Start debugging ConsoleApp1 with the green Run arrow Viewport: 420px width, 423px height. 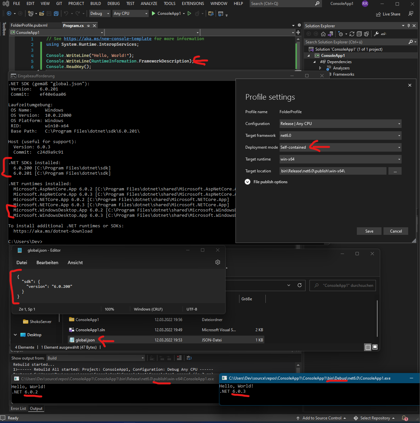[x=153, y=13]
